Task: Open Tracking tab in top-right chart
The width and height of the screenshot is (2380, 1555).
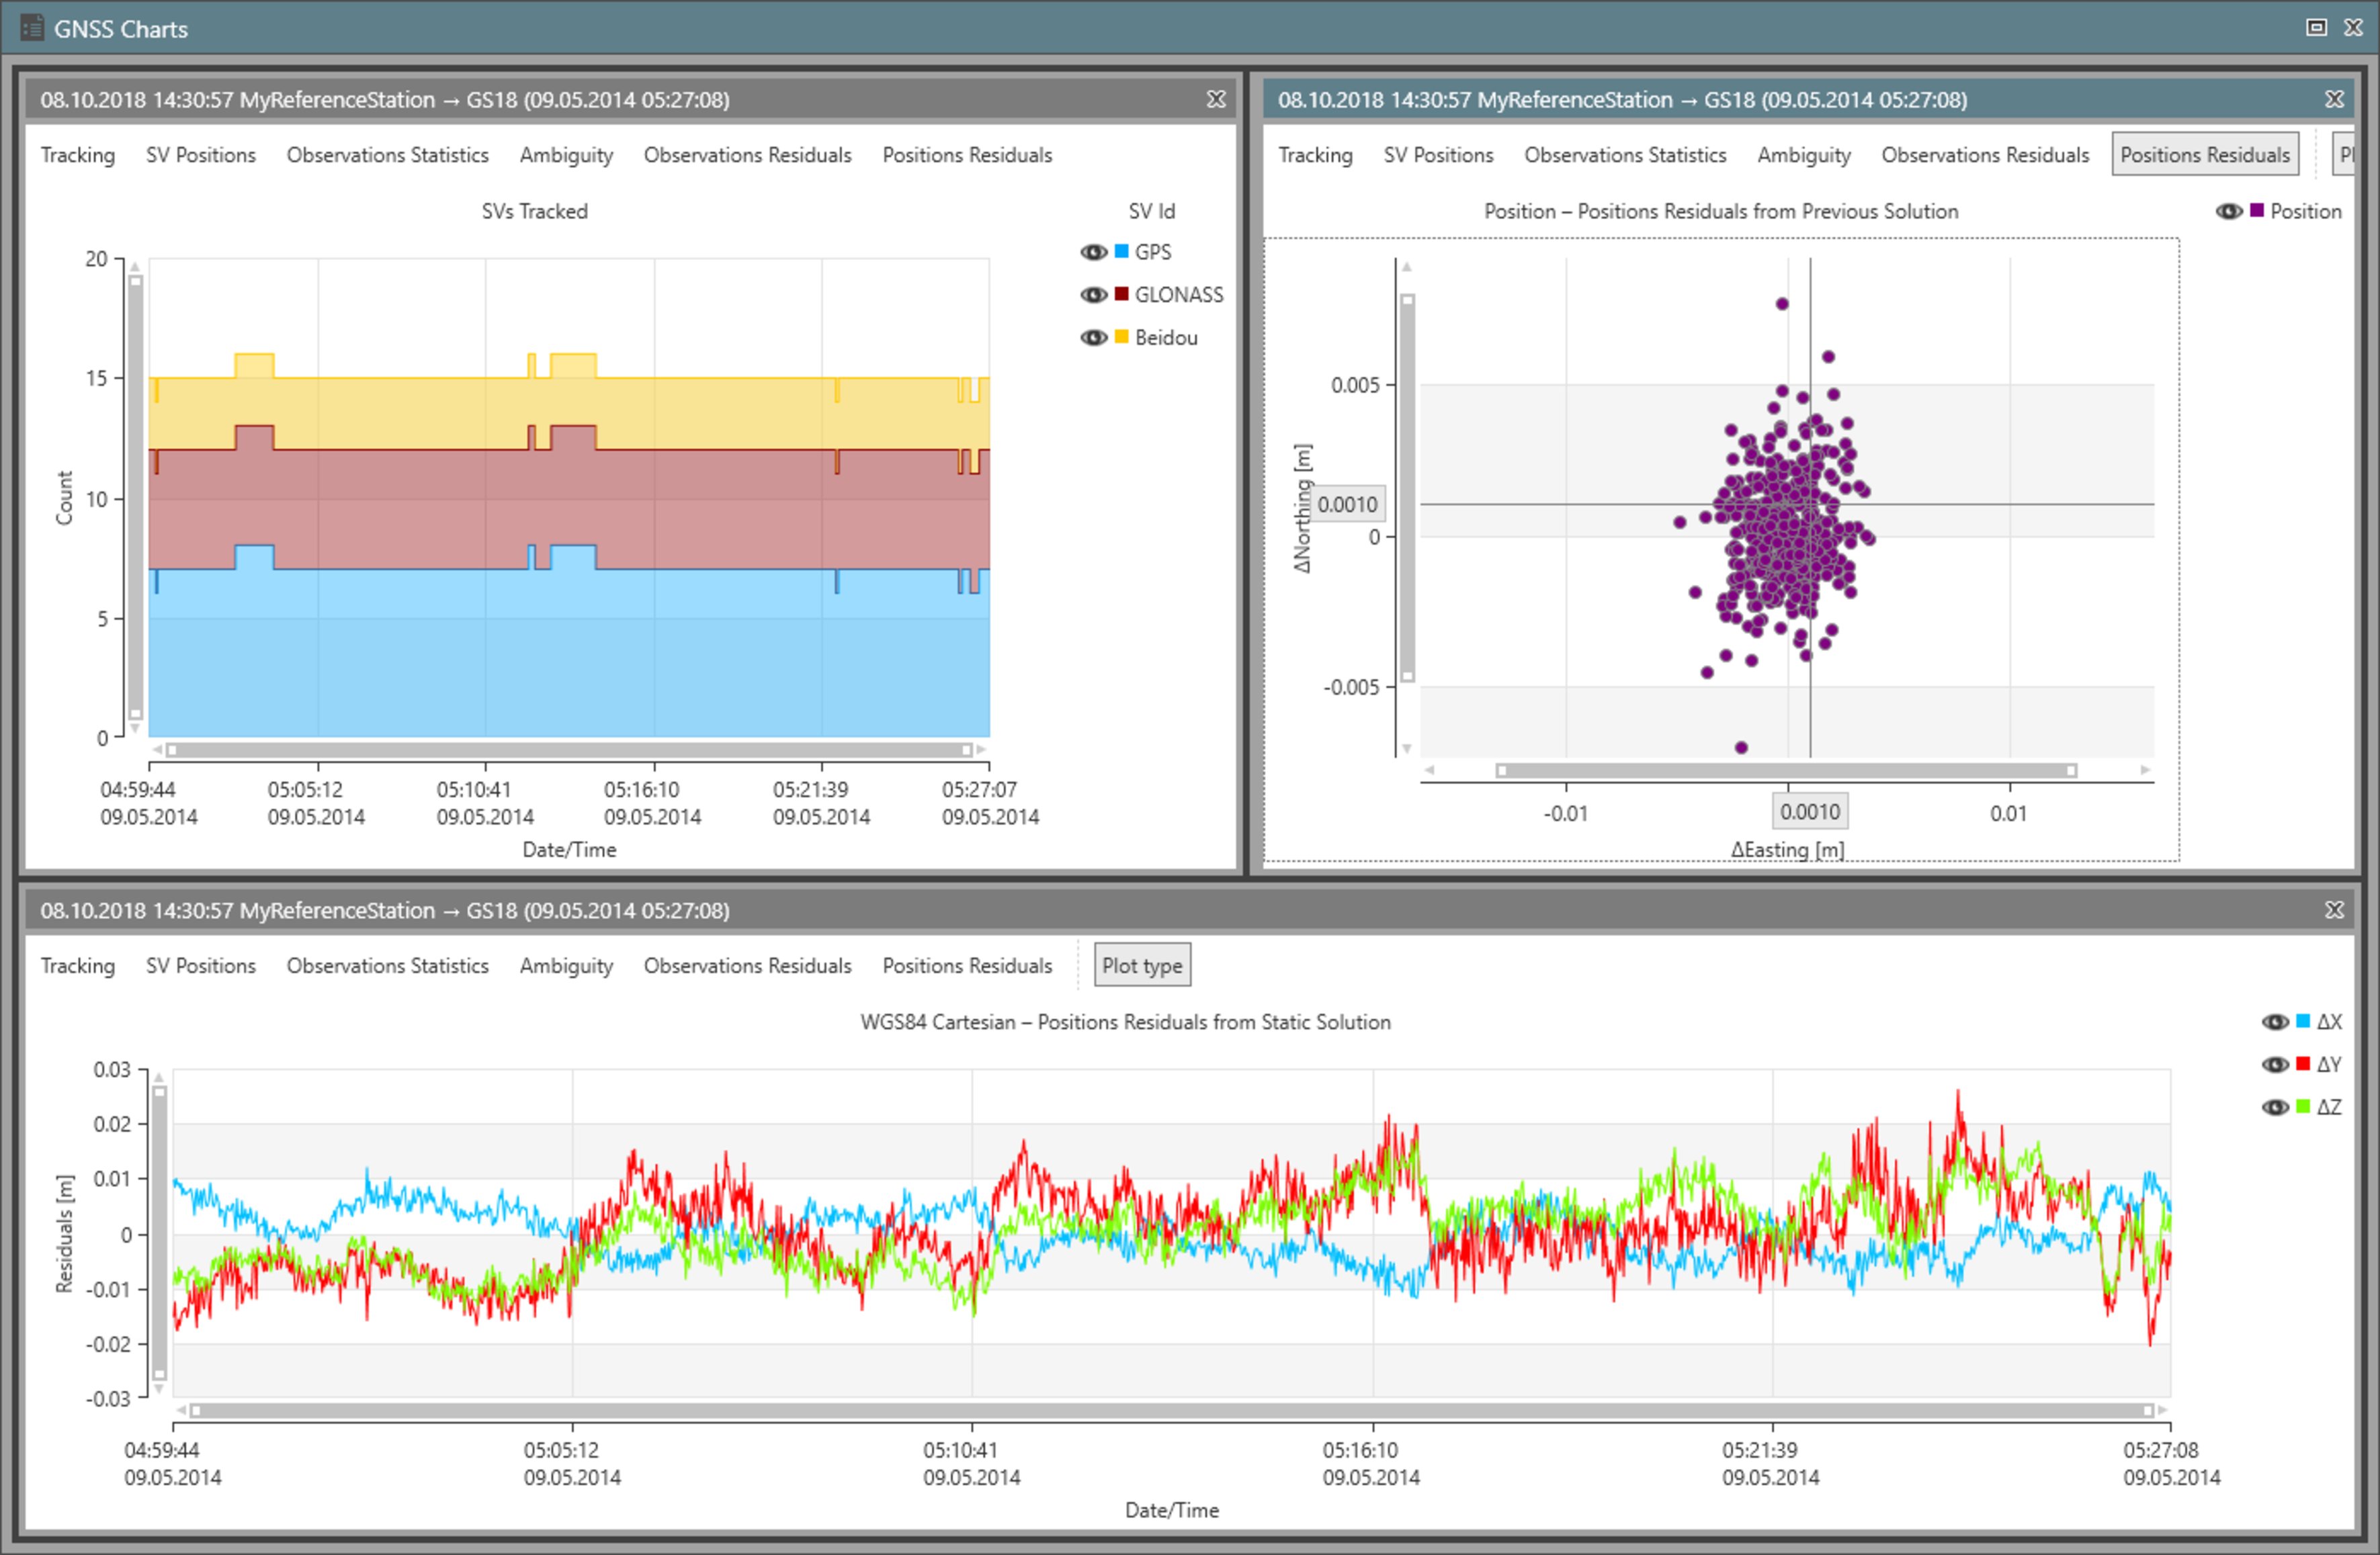Action: (x=1316, y=155)
